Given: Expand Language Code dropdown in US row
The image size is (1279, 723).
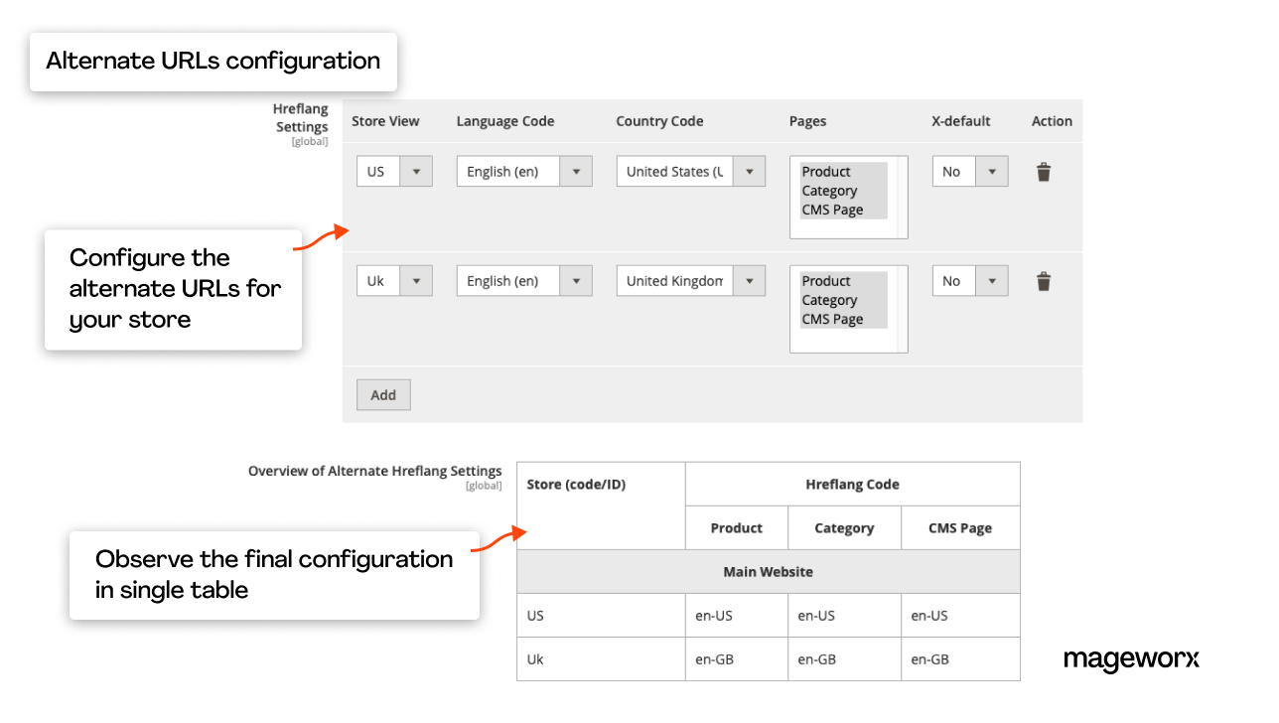Looking at the screenshot, I should click(x=523, y=172).
